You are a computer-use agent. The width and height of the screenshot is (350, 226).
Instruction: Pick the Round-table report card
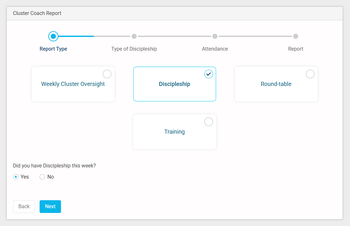(x=276, y=84)
